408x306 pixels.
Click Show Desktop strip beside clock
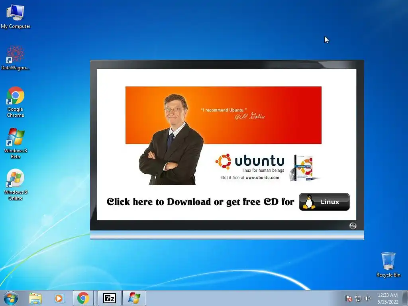[405, 298]
